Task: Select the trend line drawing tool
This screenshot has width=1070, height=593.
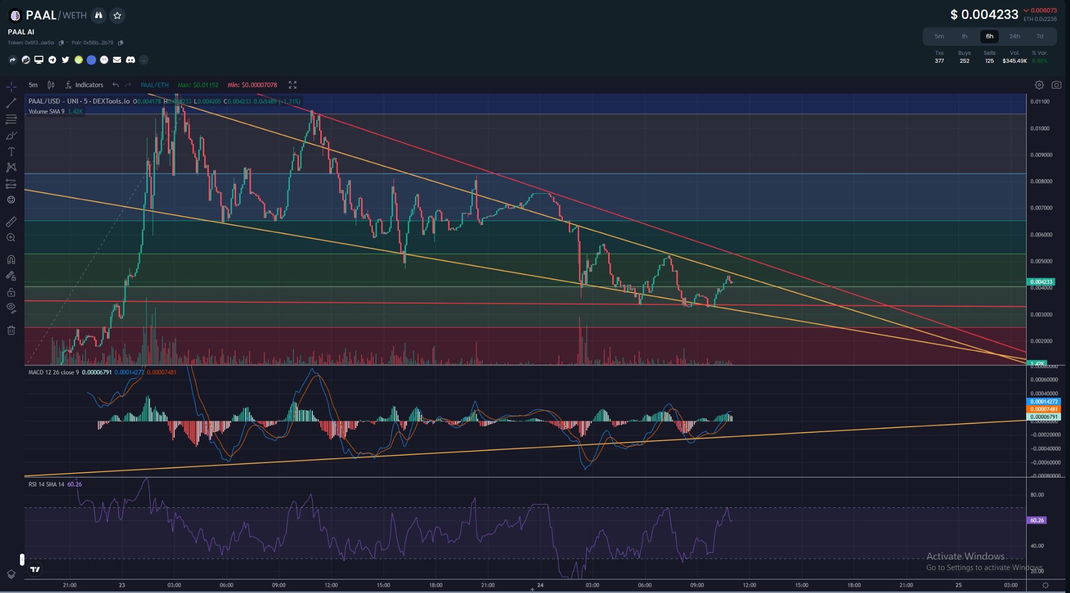Action: click(11, 103)
